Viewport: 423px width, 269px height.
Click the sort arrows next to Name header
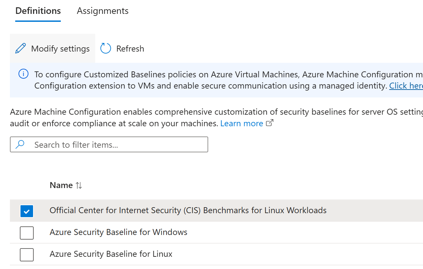coord(79,185)
